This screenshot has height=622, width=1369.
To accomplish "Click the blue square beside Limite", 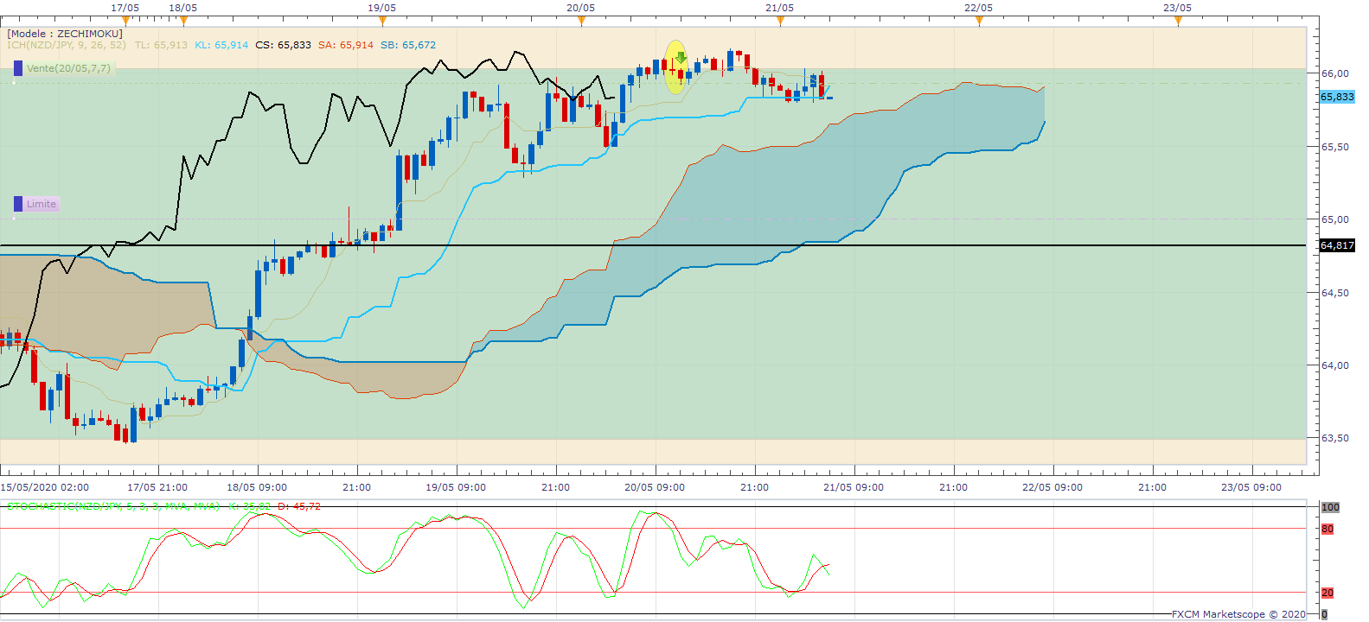I will click(18, 204).
